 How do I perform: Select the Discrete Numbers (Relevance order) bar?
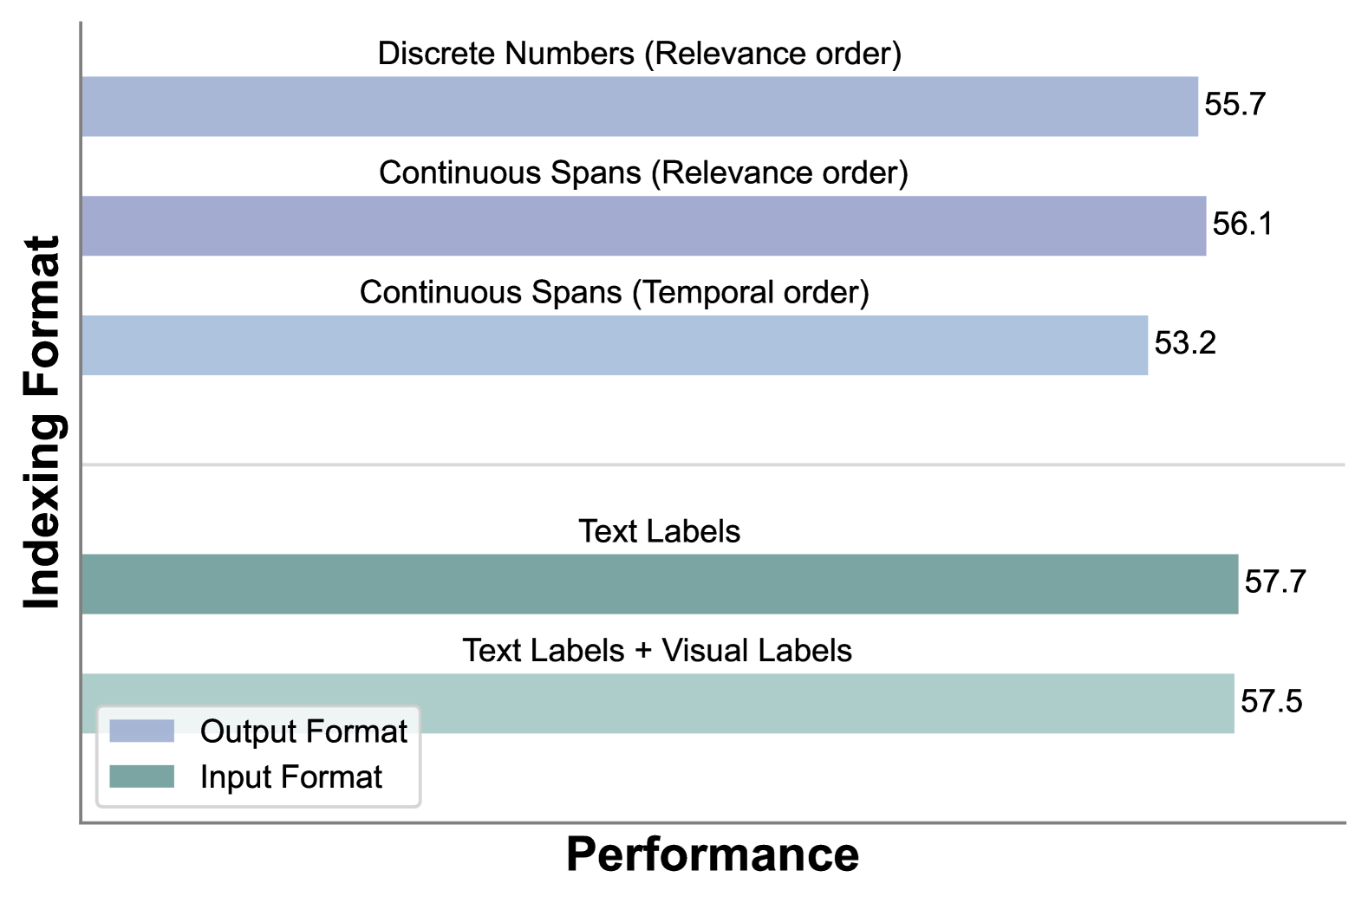point(640,107)
